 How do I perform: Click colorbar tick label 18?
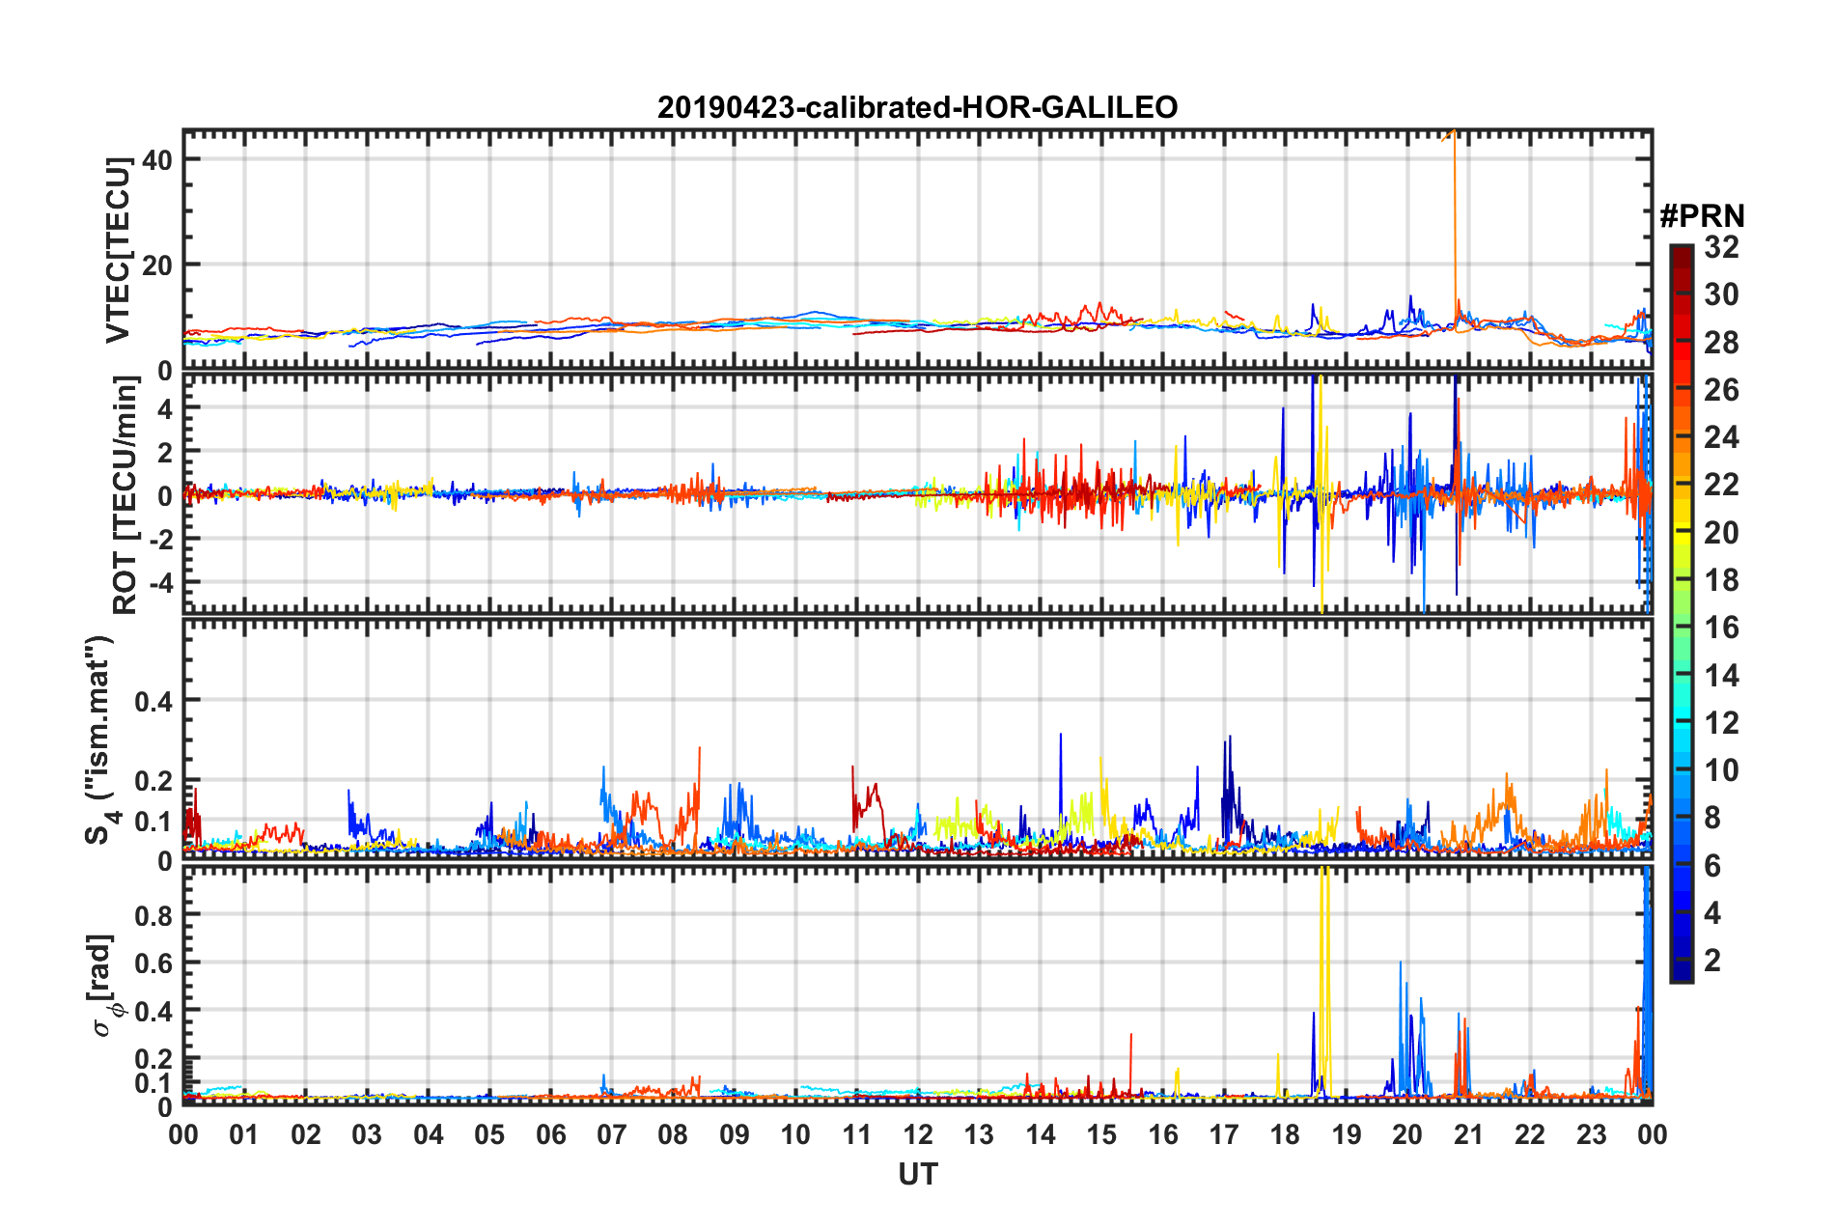pos(1721,580)
